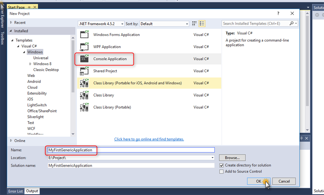
Task: Select the WPF Application template icon
Action: pos(84,47)
